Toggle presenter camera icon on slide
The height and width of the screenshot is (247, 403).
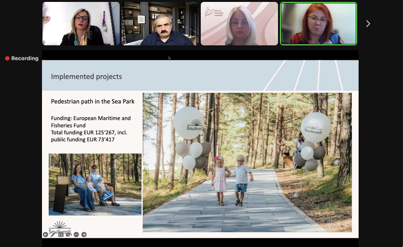(x=69, y=234)
